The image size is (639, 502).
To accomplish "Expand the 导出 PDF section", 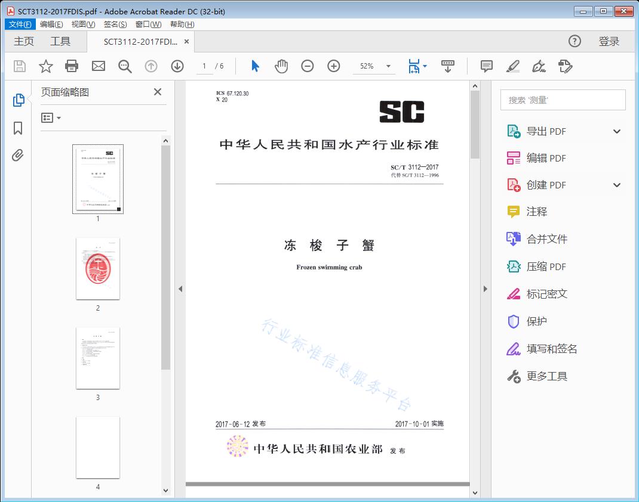I will (617, 131).
